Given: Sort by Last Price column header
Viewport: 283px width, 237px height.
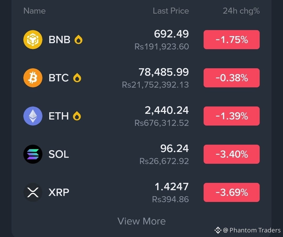Looking at the screenshot, I should (x=171, y=11).
